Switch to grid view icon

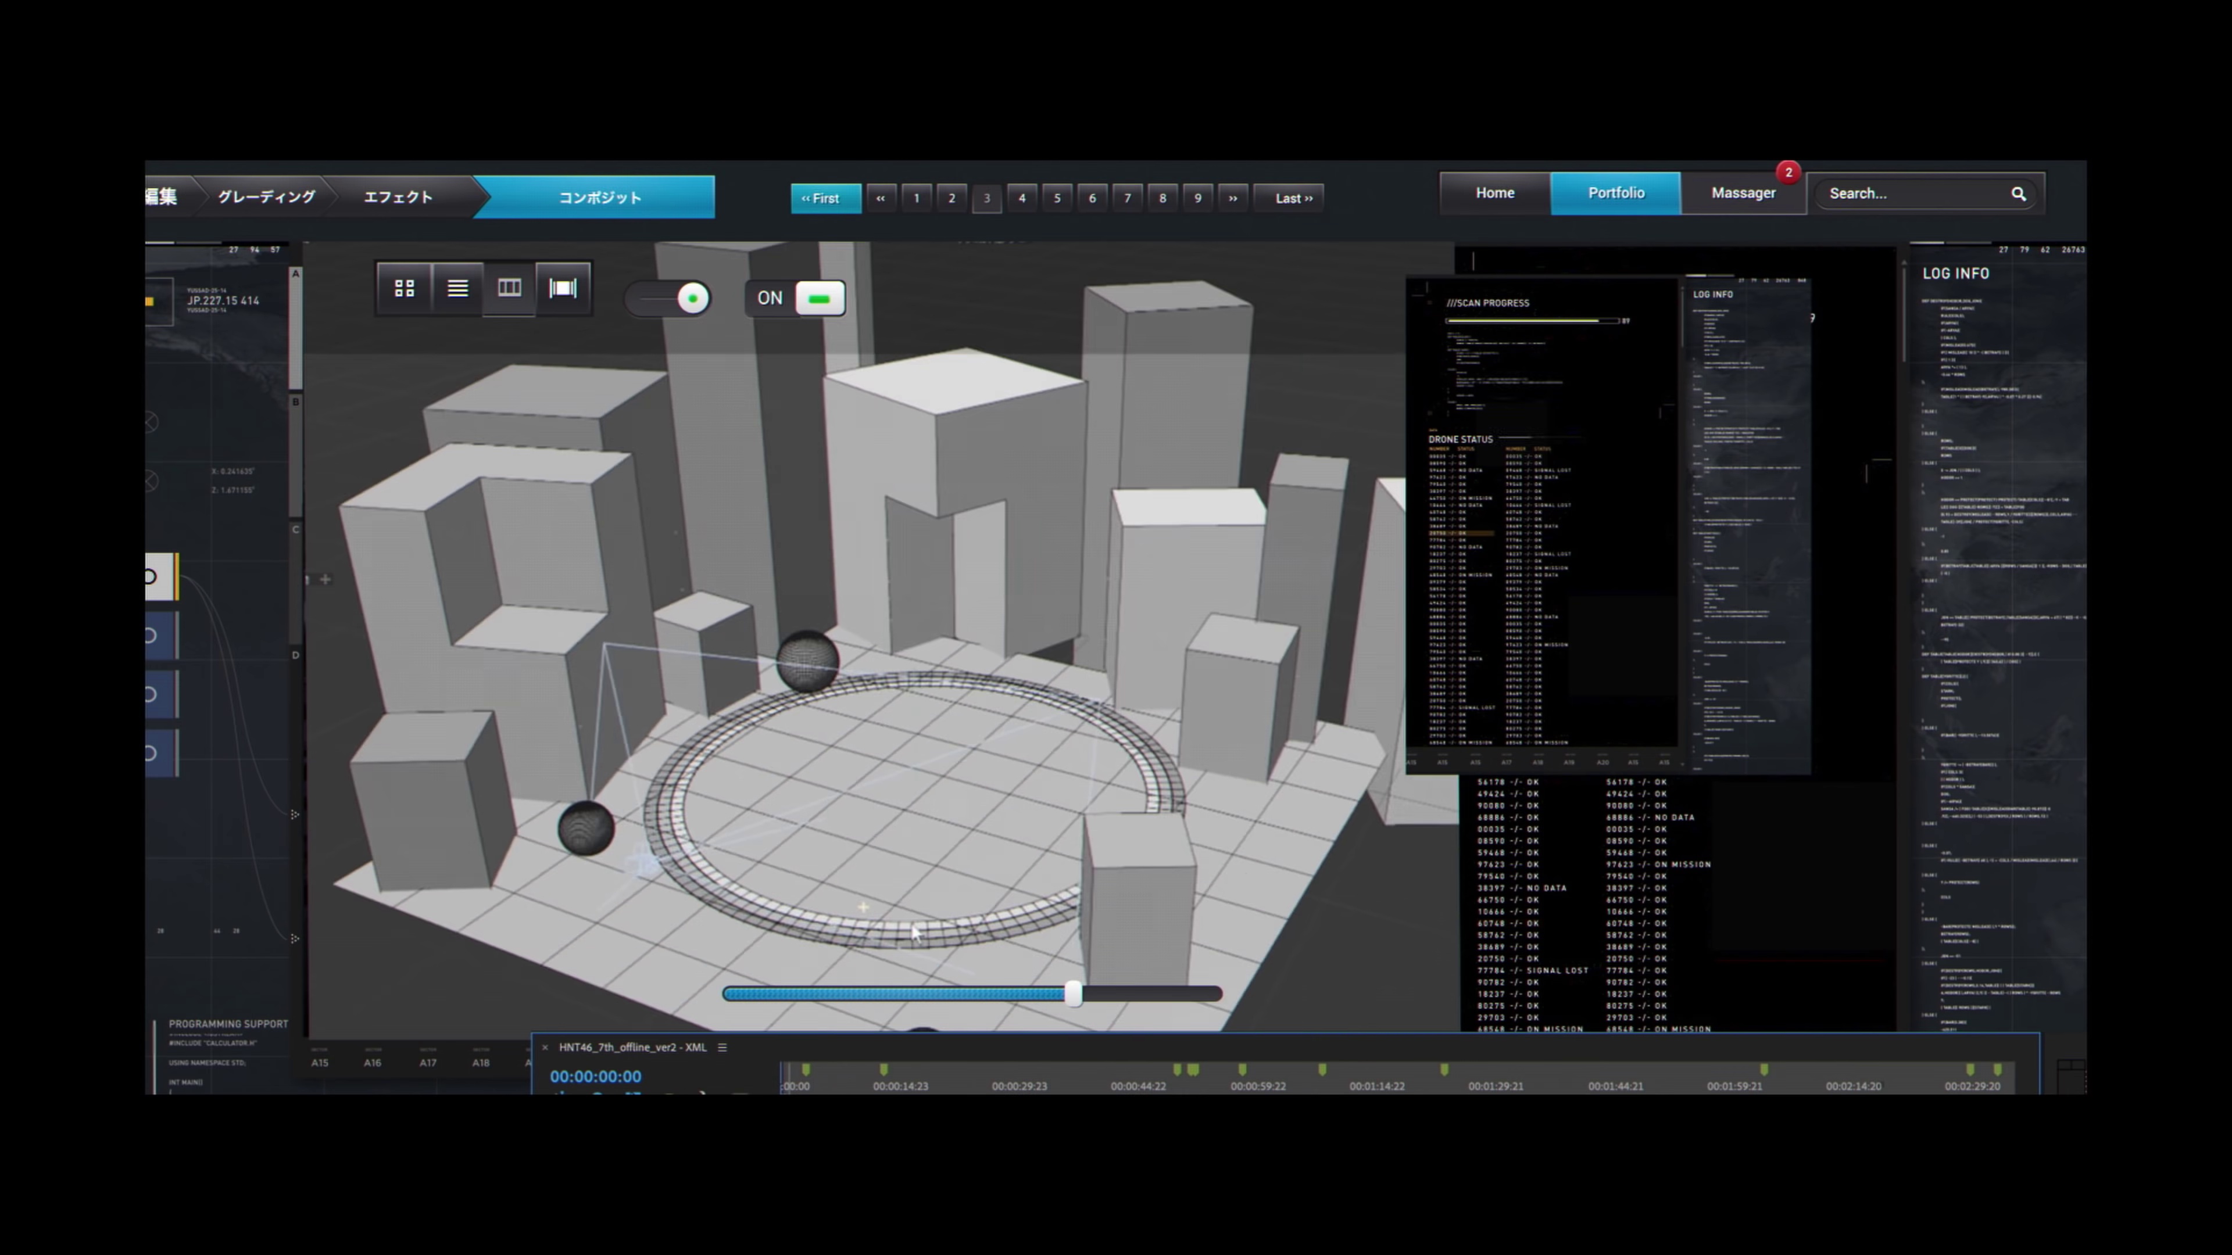point(404,288)
